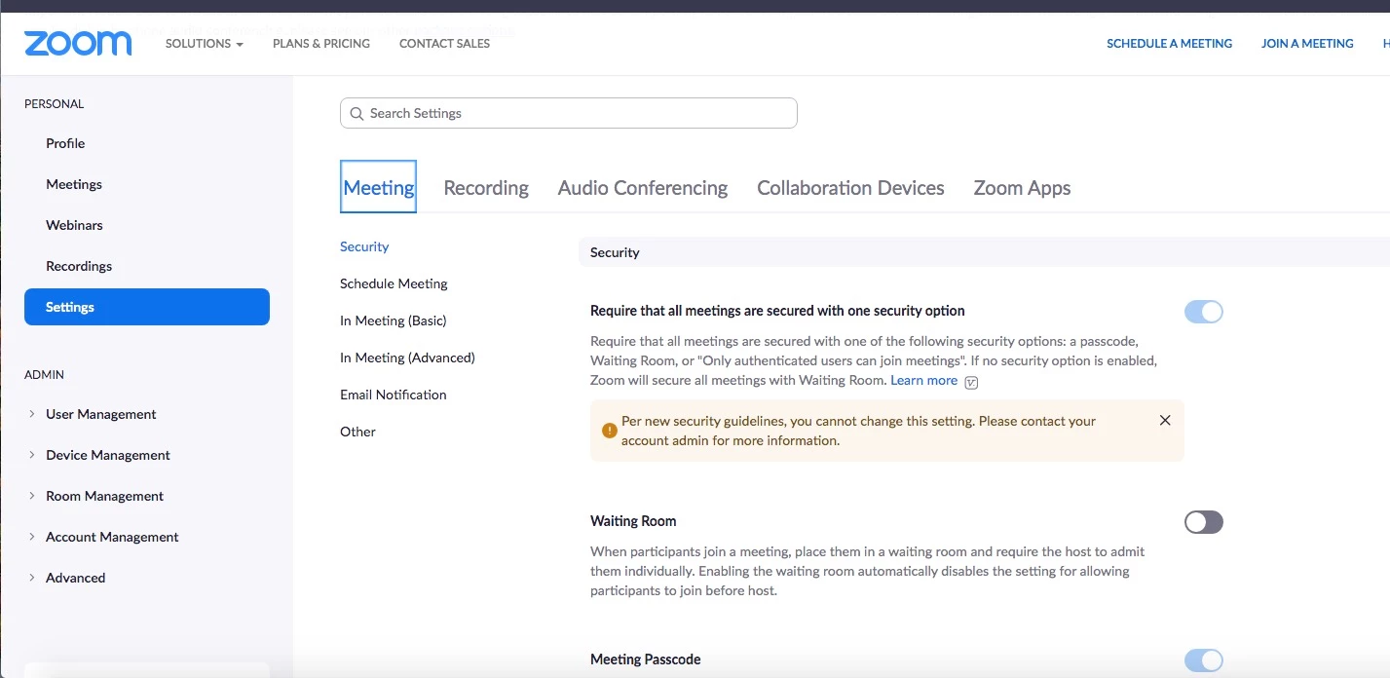Expand Account Management section
Image resolution: width=1390 pixels, height=678 pixels.
[x=102, y=537]
